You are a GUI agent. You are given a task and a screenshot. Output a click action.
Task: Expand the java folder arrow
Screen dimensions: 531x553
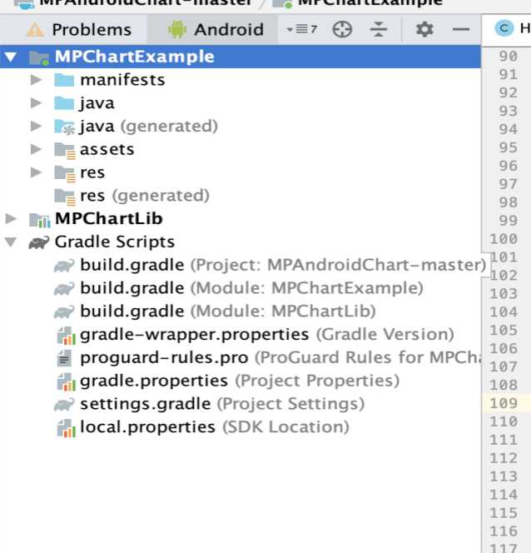(x=36, y=103)
